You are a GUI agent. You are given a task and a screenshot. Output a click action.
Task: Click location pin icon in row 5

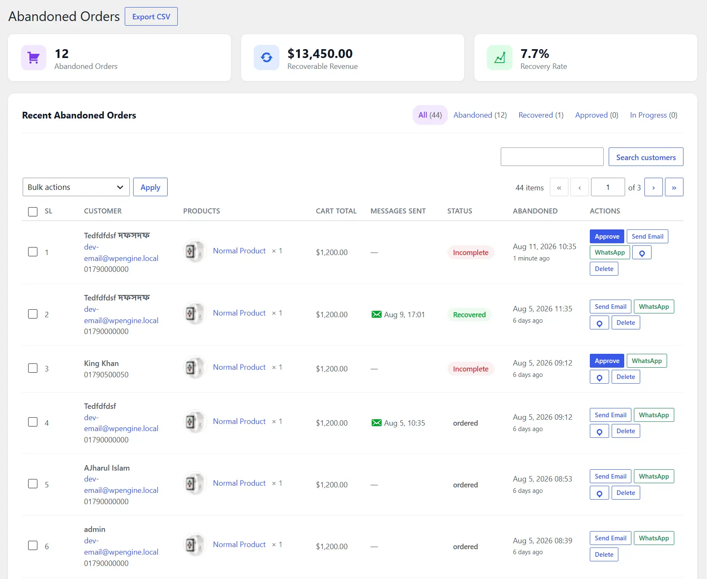(x=599, y=493)
